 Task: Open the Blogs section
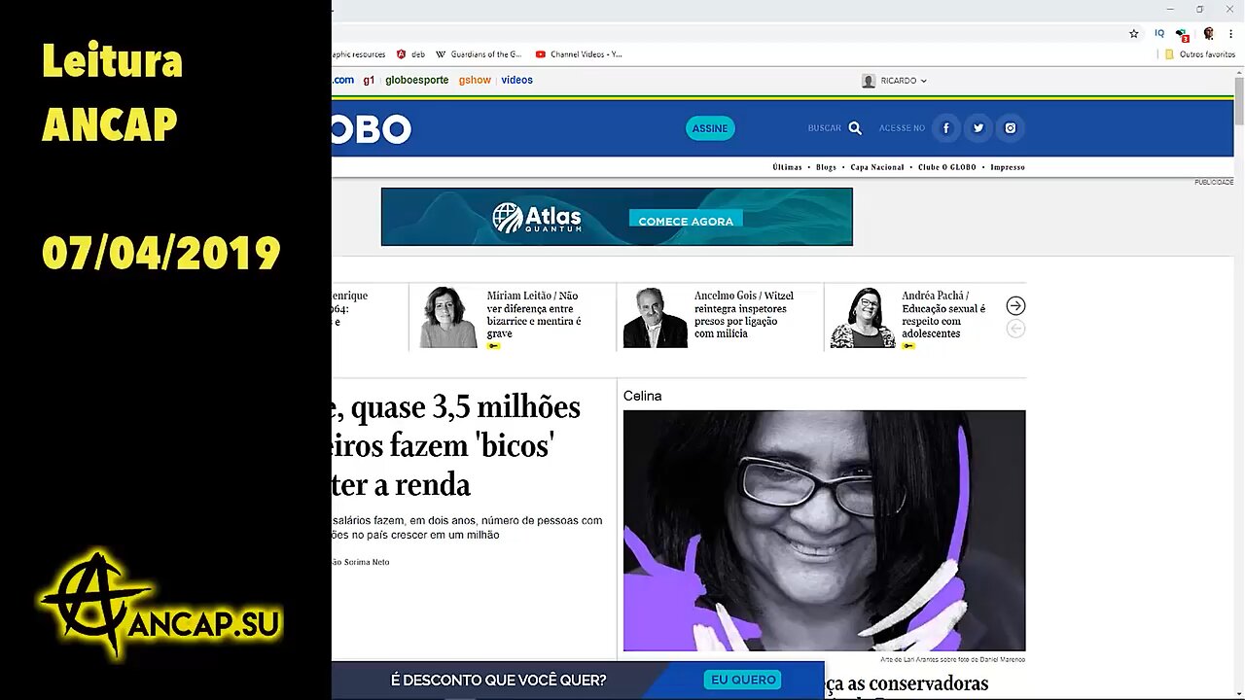pyautogui.click(x=826, y=167)
